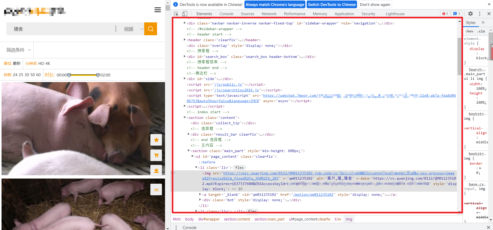Viewport: 493px width, 230px height.
Task: Show more Styles pane tabs chevron
Action: coord(483,23)
